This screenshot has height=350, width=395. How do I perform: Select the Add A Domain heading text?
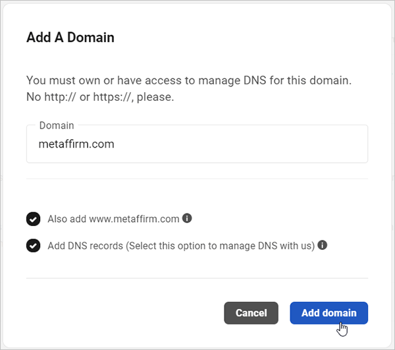coord(70,38)
